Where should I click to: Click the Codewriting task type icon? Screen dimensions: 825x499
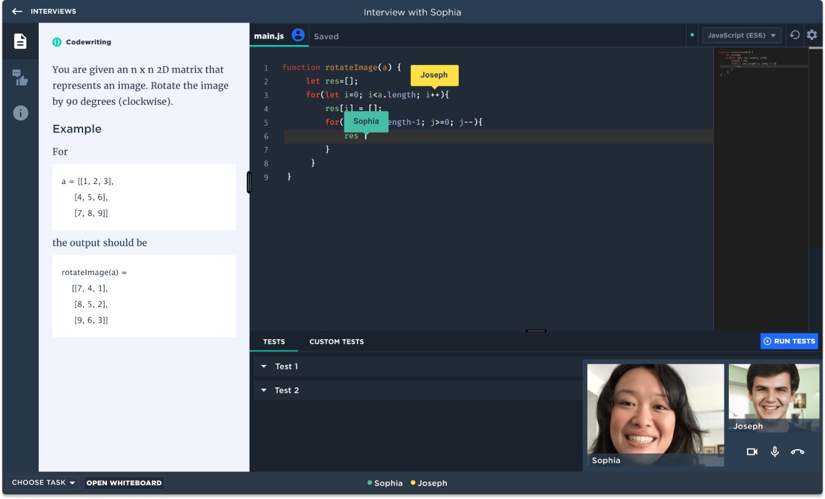click(57, 42)
